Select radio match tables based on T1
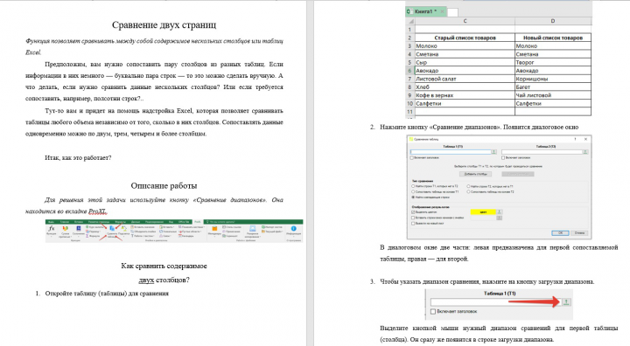This screenshot has height=346, width=630. tap(413, 192)
